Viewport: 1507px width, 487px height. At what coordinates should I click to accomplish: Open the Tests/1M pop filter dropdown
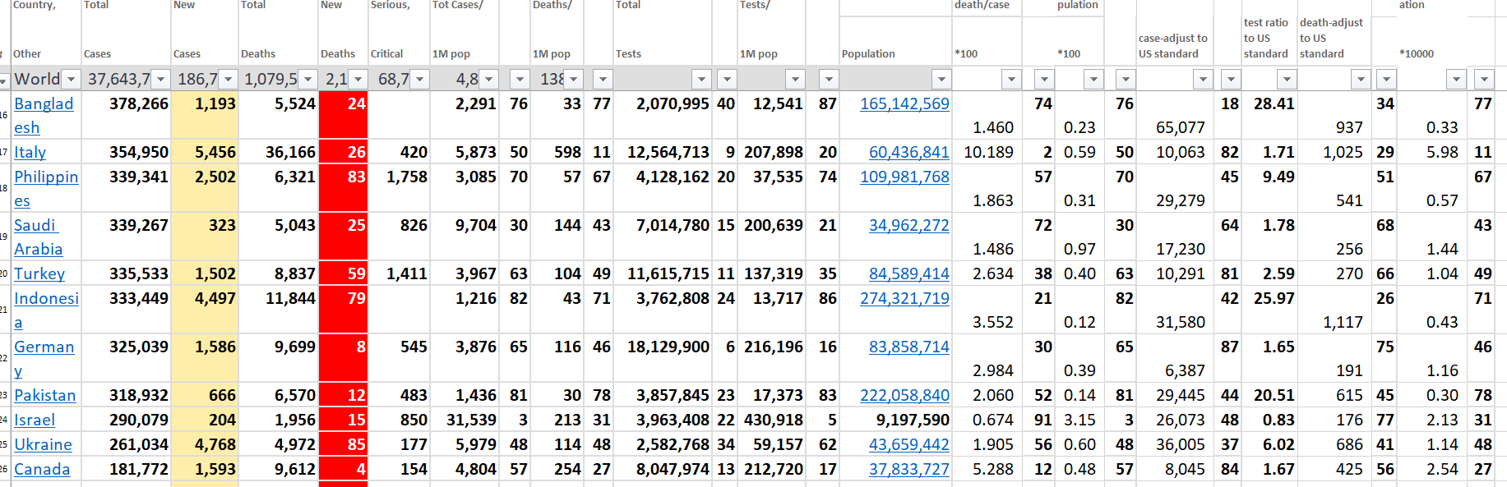795,80
